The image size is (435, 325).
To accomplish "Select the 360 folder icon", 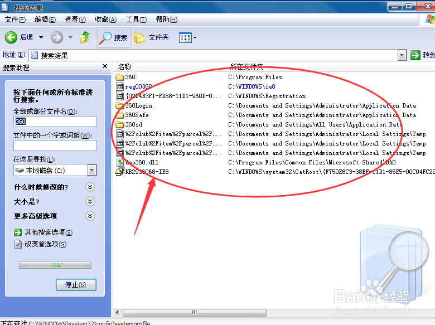I will (120, 77).
